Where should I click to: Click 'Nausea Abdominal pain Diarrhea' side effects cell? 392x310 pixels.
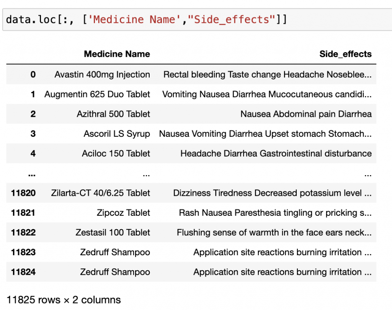pos(306,114)
